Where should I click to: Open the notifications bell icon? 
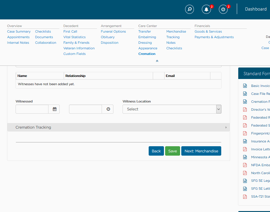click(206, 9)
